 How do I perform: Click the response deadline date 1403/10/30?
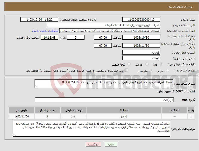click(x=141, y=37)
